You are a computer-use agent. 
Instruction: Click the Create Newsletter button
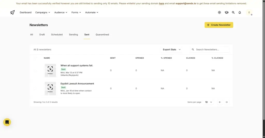[x=219, y=25]
